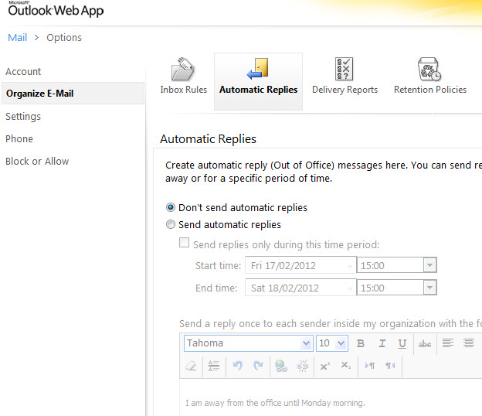Select Send automatic replies option
Viewport: 482px width, 416px height.
[x=171, y=225]
